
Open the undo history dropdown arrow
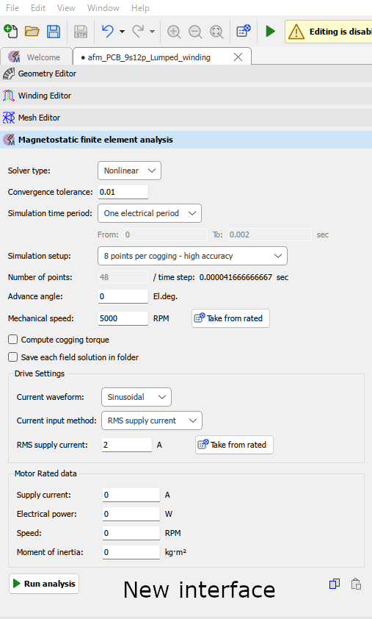point(122,32)
